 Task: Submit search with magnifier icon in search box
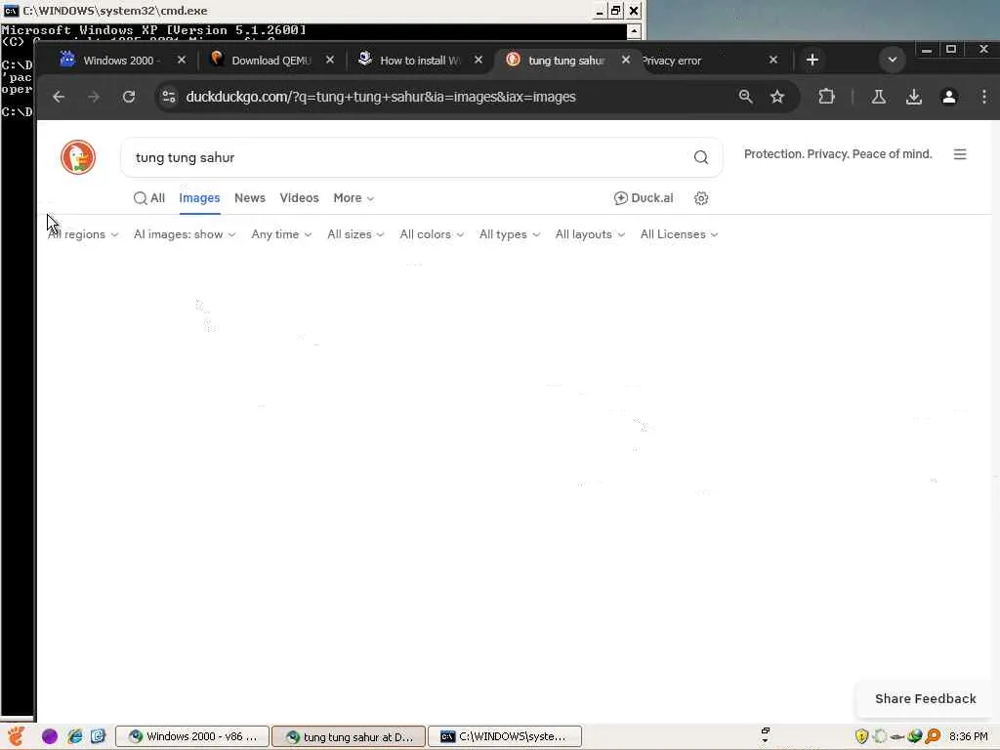701,157
